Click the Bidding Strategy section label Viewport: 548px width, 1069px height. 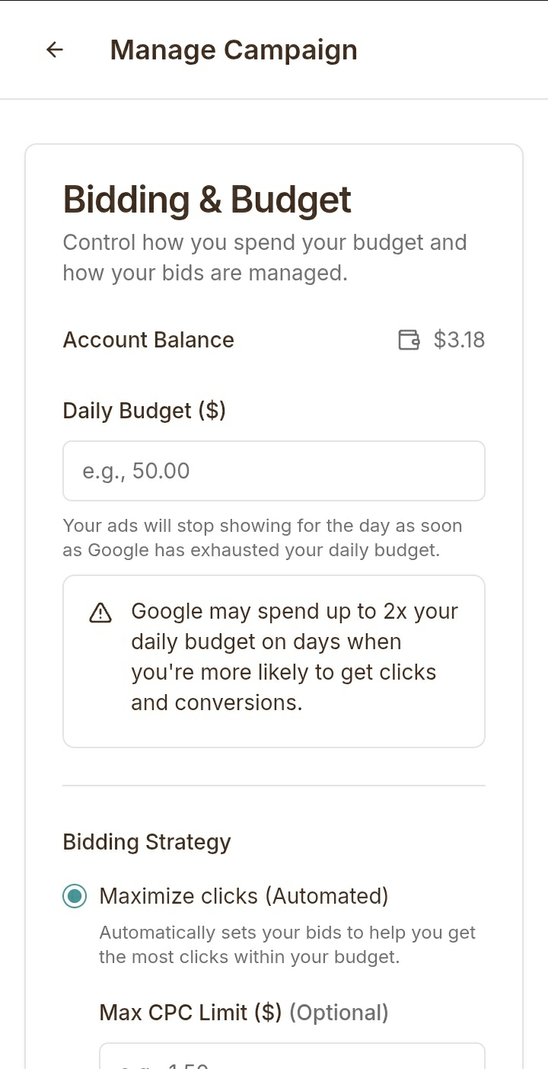pos(146,842)
